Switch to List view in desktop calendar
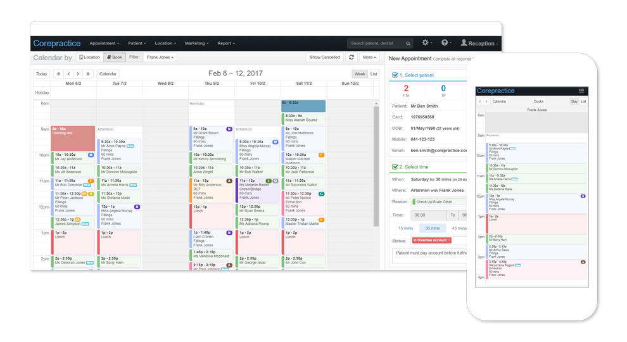Viewport: 627px width, 342px height. [x=374, y=74]
